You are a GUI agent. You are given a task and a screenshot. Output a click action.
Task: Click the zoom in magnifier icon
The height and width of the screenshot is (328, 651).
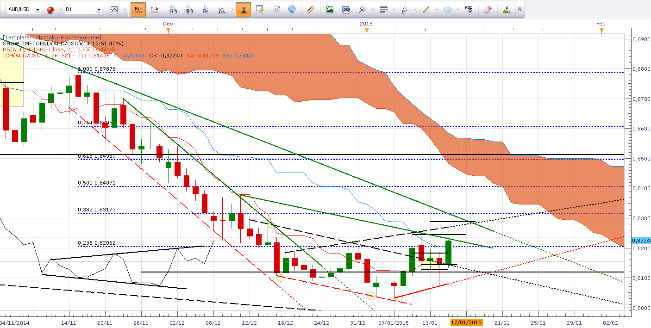tap(173, 9)
